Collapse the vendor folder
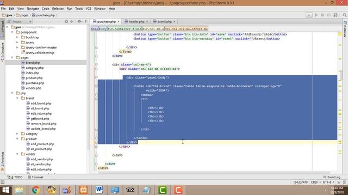This screenshot has width=348, height=195. (x=17, y=154)
